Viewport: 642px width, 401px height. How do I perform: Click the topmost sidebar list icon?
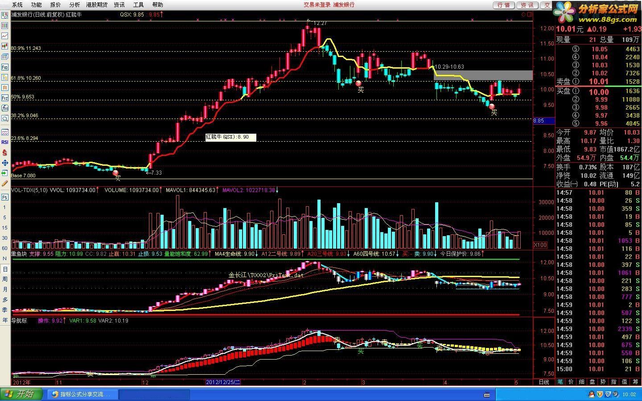pyautogui.click(x=5, y=15)
